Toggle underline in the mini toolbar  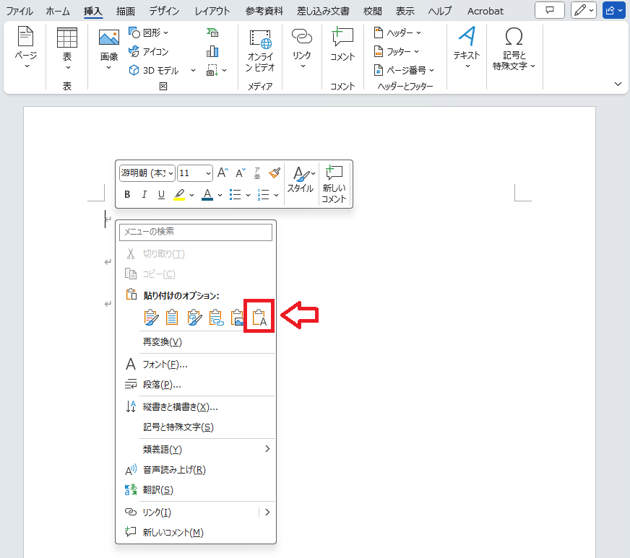point(160,194)
